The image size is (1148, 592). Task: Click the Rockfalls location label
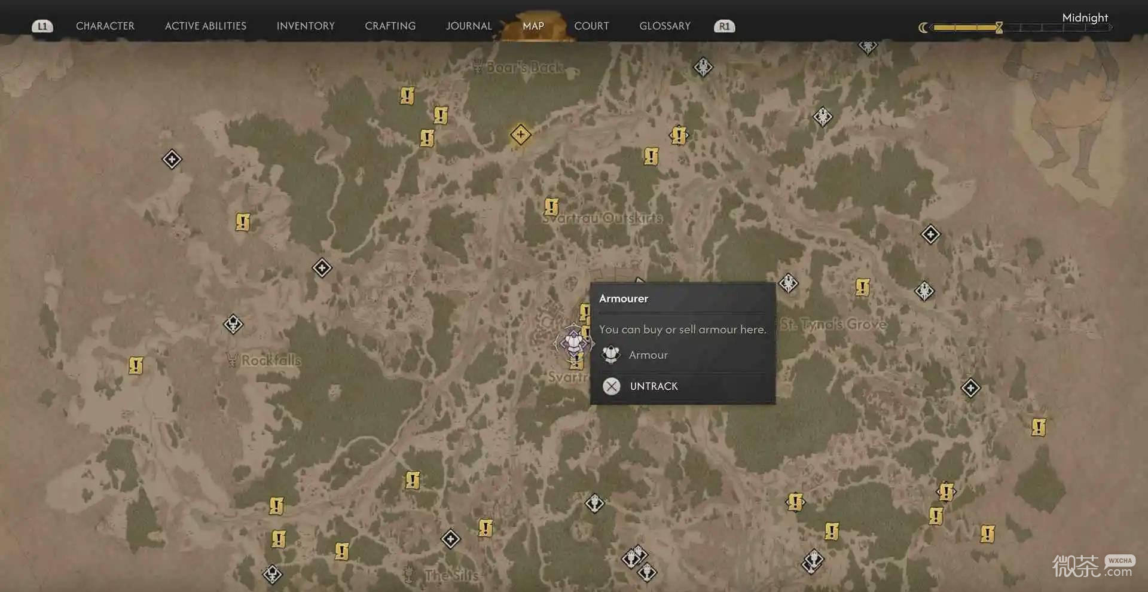[x=271, y=360]
